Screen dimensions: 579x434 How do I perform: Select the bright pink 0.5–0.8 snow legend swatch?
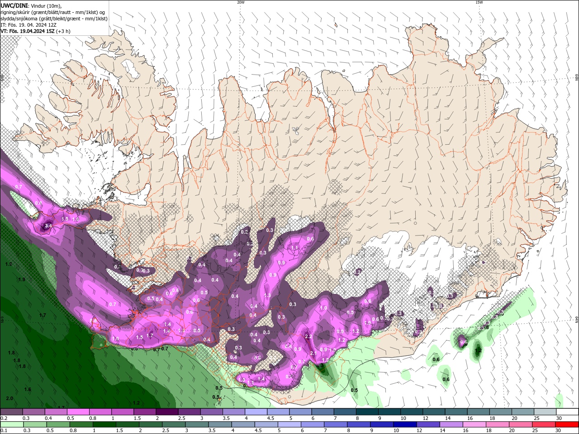pyautogui.click(x=78, y=412)
